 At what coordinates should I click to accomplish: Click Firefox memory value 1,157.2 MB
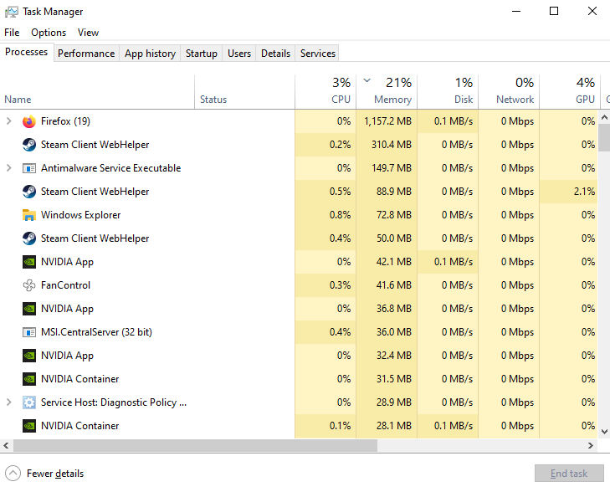[x=387, y=121]
